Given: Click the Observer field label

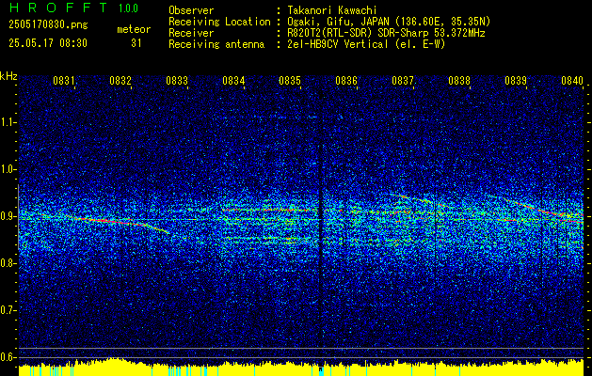Looking at the screenshot, I should (x=191, y=10).
